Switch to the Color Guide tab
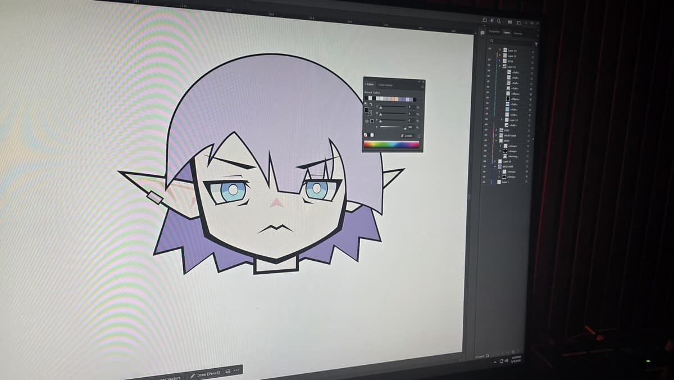This screenshot has width=674, height=380. click(x=386, y=85)
